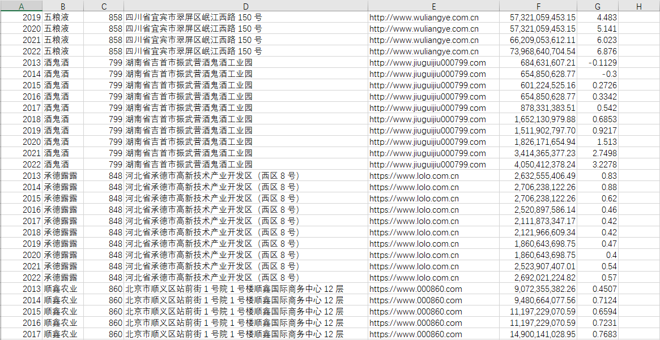Select 承德露露 name cell in 2019 row
The height and width of the screenshot is (340, 660).
tap(63, 244)
